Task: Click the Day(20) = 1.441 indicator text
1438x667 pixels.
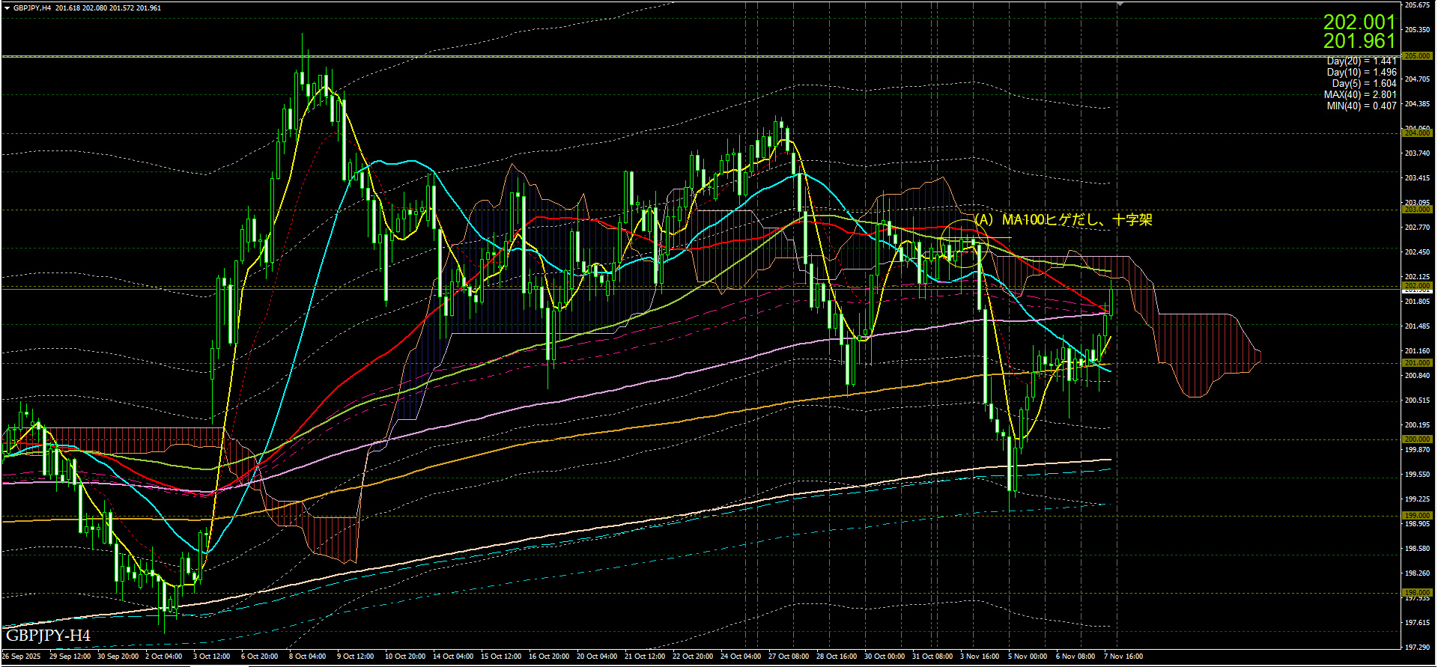Action: tap(1361, 61)
